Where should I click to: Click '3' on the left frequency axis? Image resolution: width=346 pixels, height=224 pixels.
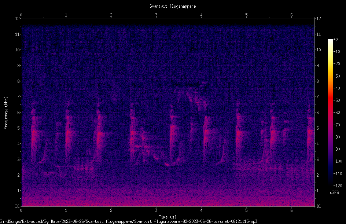19,159
